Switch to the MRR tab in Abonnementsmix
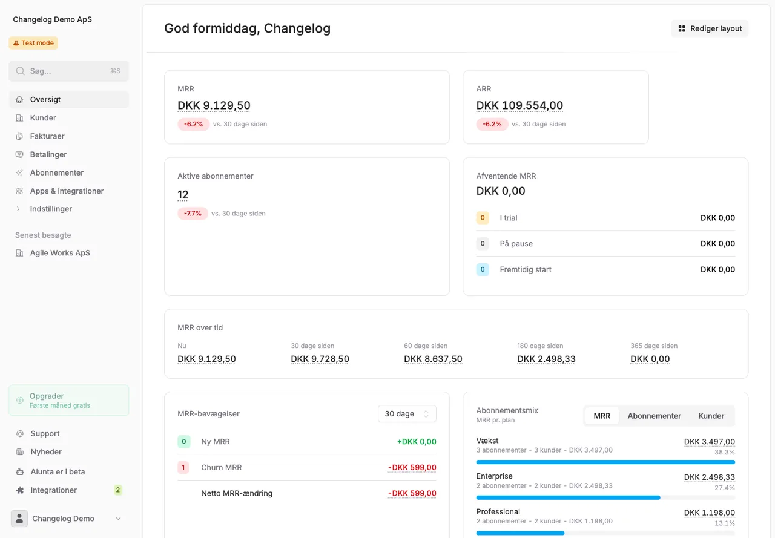This screenshot has height=538, width=775. click(x=602, y=416)
